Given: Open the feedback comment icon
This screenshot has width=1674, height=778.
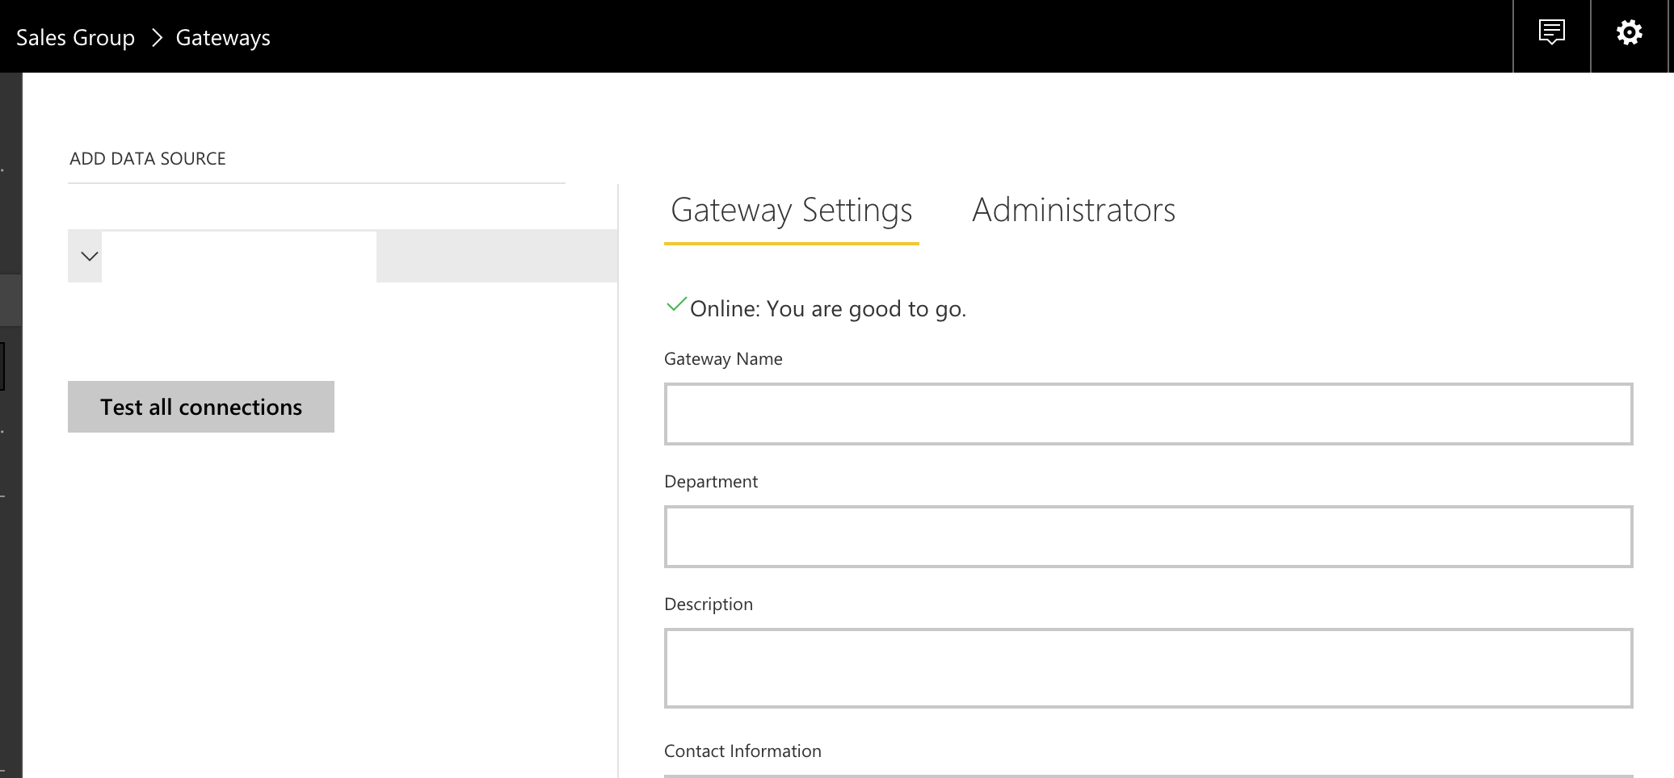Looking at the screenshot, I should [1552, 33].
